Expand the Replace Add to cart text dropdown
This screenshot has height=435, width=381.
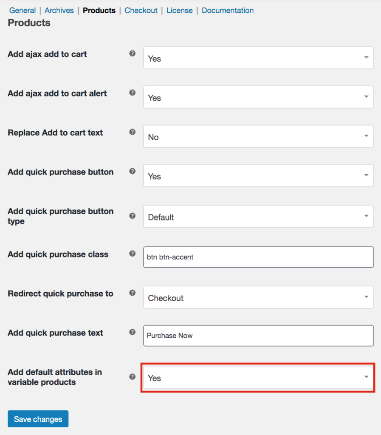click(258, 136)
